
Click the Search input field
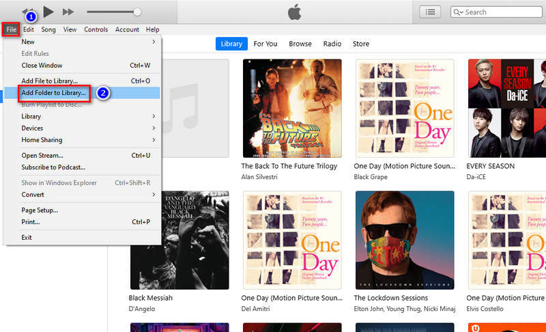pos(496,12)
